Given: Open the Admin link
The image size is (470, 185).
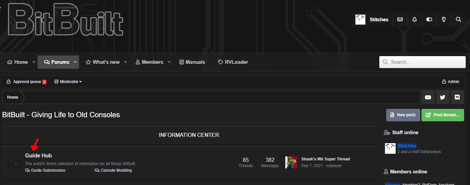Looking at the screenshot, I should pyautogui.click(x=451, y=82).
